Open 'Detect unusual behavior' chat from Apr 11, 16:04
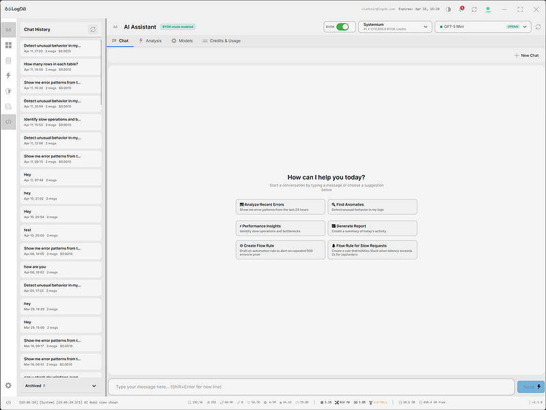 tap(61, 103)
